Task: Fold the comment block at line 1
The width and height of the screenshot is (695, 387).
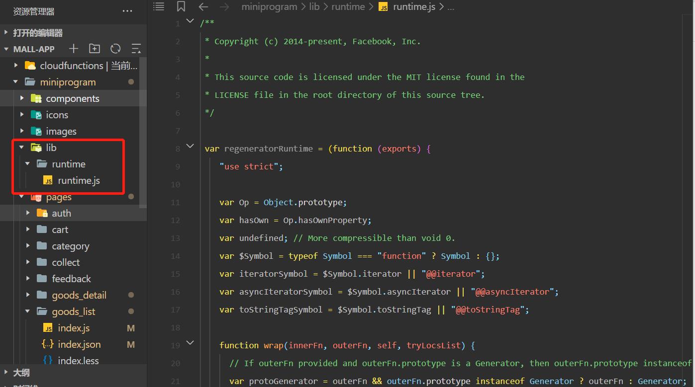Action: click(190, 21)
